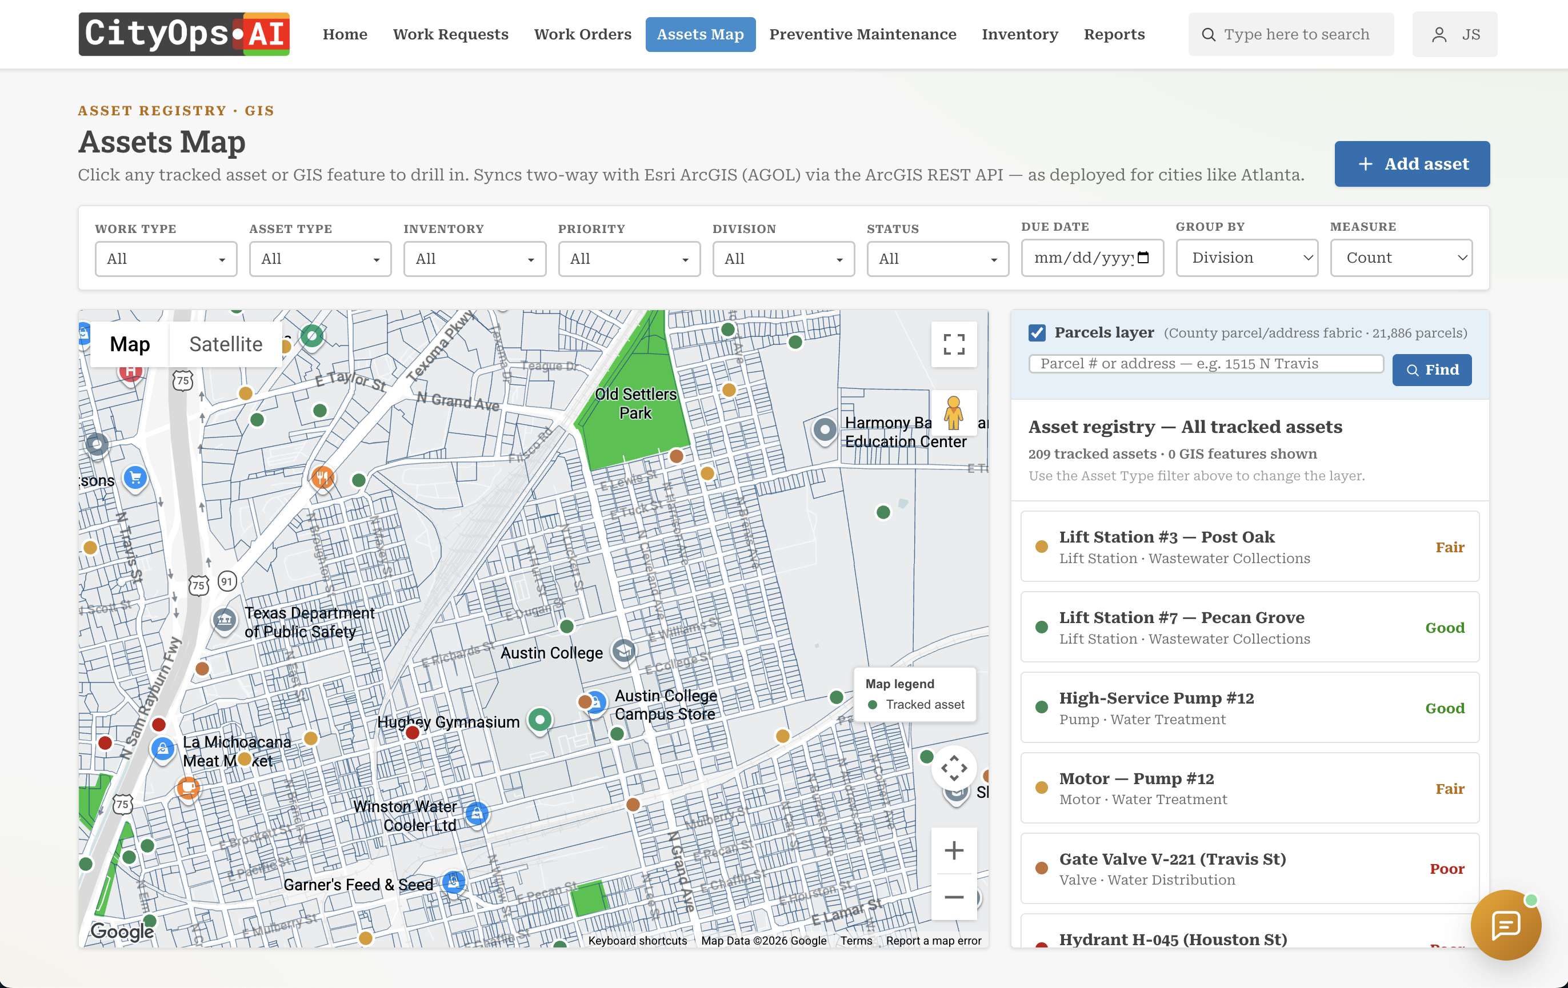Open map Terms link
This screenshot has width=1568, height=988.
pos(855,941)
